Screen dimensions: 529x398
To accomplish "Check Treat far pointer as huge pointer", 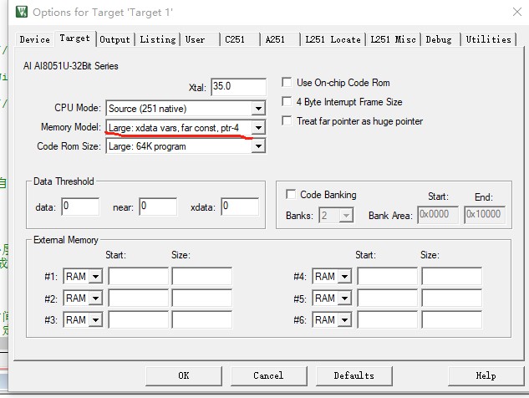I will coord(287,121).
